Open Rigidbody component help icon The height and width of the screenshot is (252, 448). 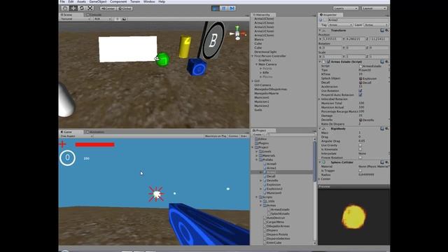(382, 129)
